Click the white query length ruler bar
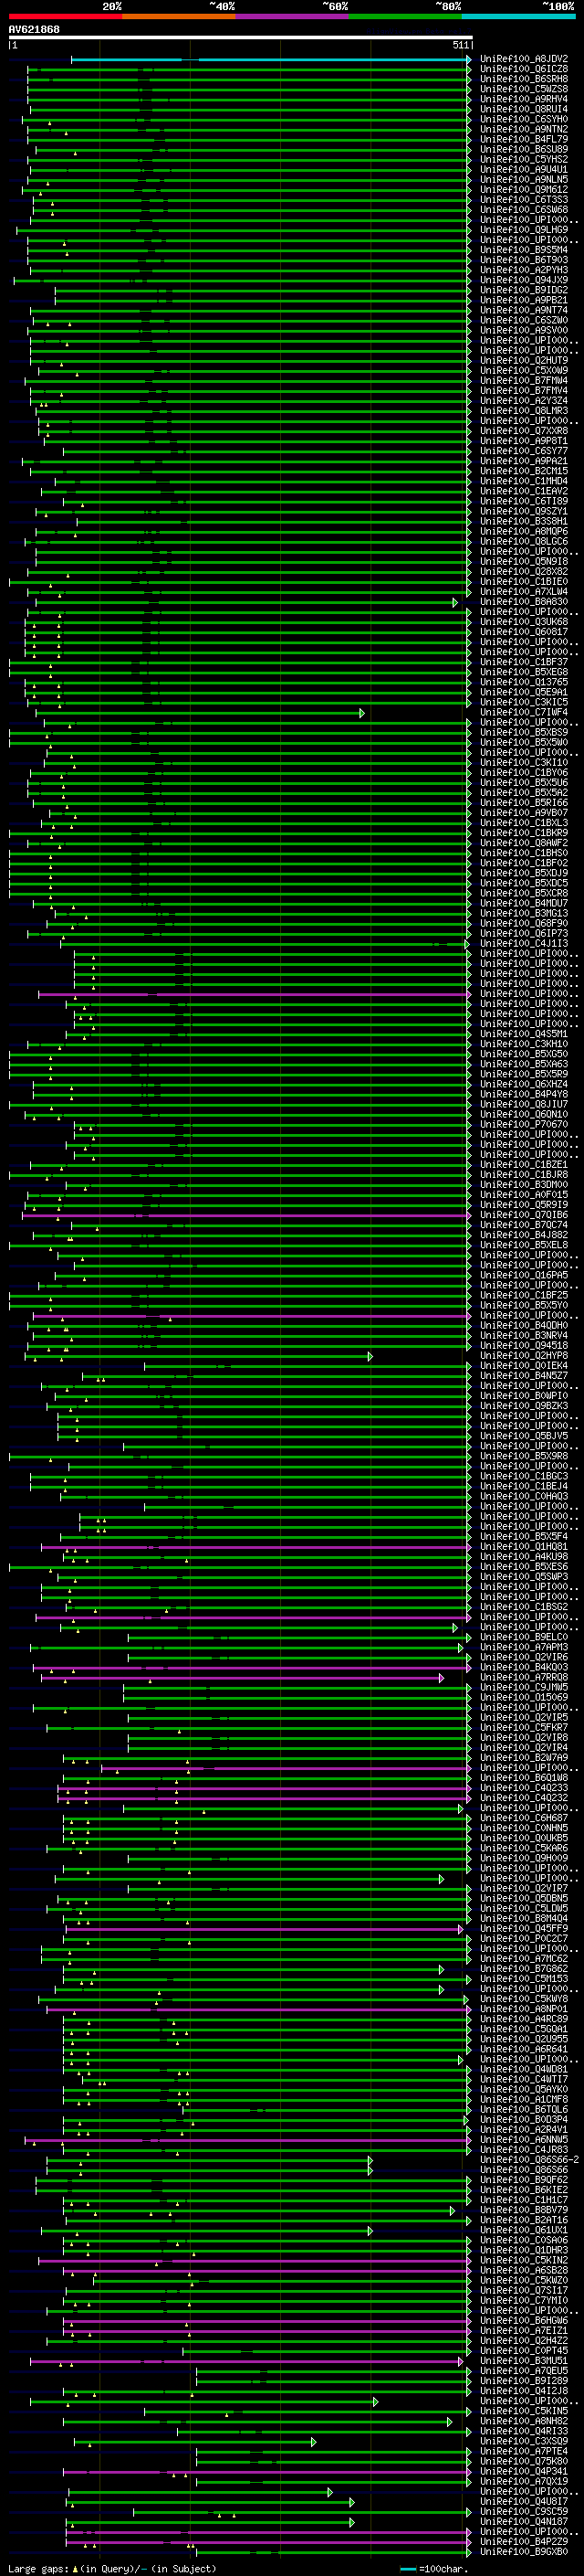The width and height of the screenshot is (584, 2576). (241, 37)
